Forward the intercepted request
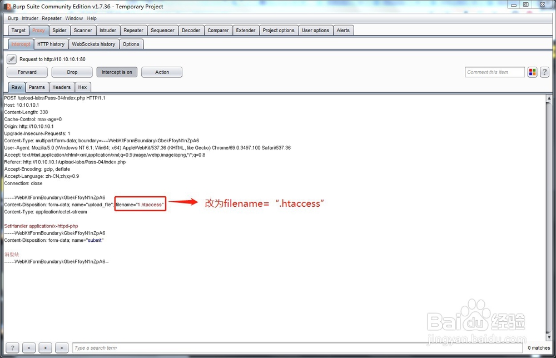The height and width of the screenshot is (358, 556). click(27, 72)
